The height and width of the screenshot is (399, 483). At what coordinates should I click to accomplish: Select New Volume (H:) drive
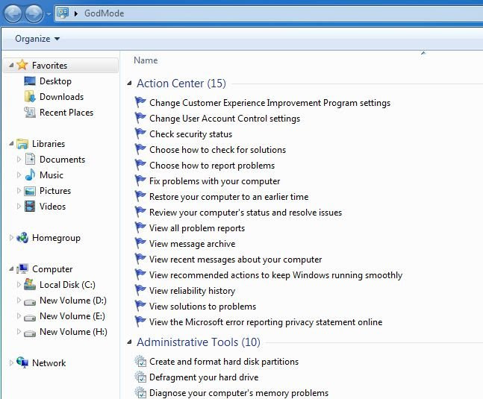tap(73, 332)
